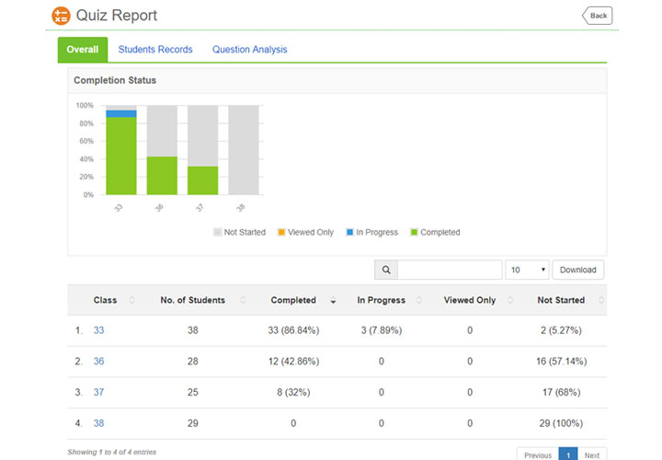This screenshot has width=662, height=460.
Task: Open class 36 link
Action: [x=98, y=362]
